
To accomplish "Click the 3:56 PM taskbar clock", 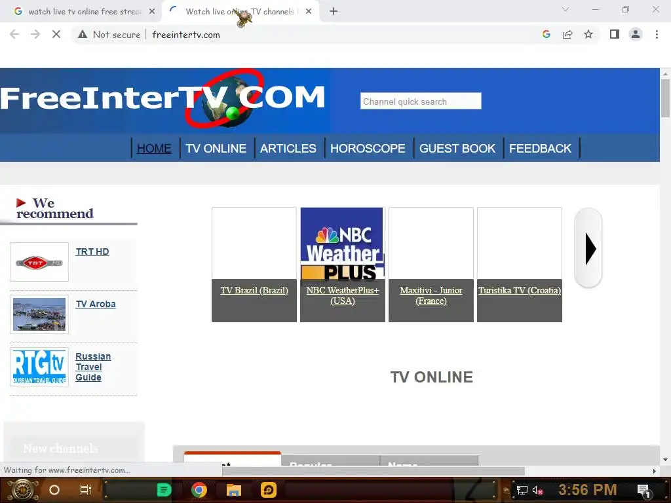I will click(x=588, y=490).
